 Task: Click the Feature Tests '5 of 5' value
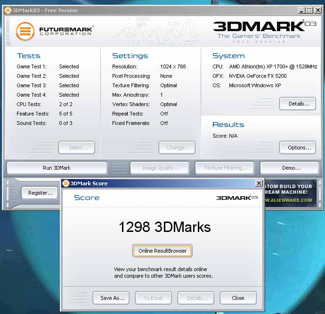[65, 114]
